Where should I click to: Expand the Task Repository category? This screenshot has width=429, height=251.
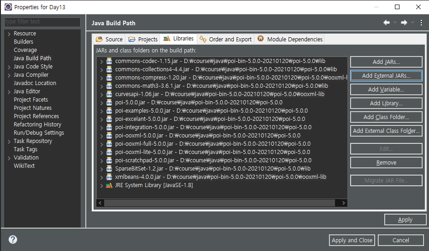point(9,142)
